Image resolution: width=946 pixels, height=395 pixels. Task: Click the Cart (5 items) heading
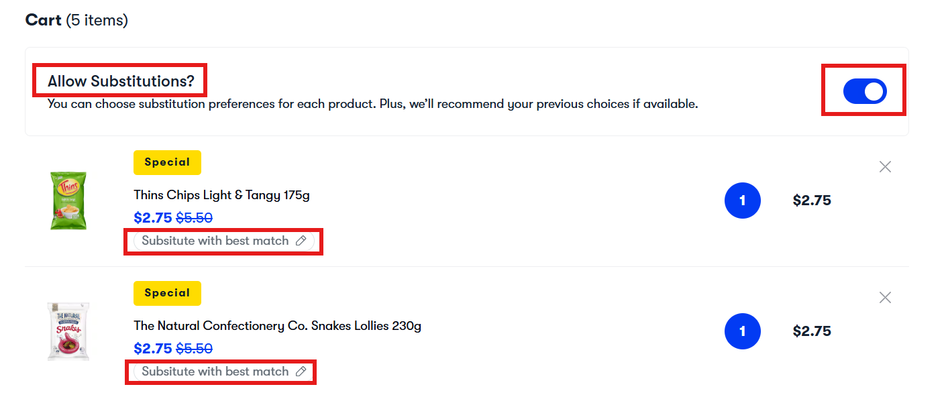[x=76, y=20]
